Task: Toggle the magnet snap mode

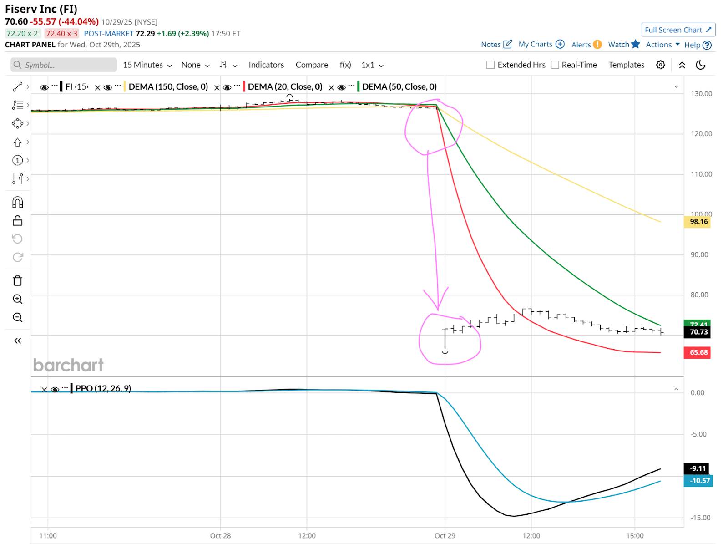Action: pos(17,202)
